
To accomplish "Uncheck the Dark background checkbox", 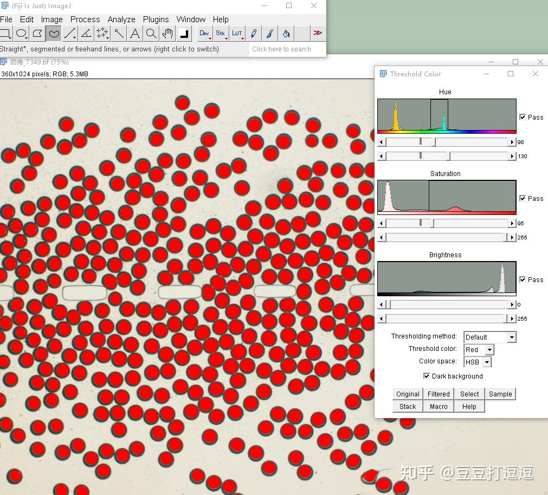I will click(427, 376).
